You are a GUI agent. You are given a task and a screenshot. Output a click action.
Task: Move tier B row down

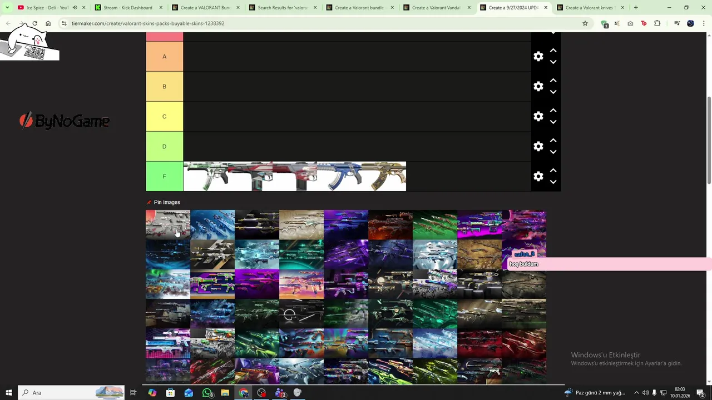pyautogui.click(x=553, y=92)
